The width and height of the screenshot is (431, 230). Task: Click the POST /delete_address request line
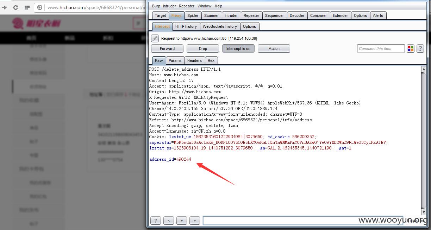(185, 69)
